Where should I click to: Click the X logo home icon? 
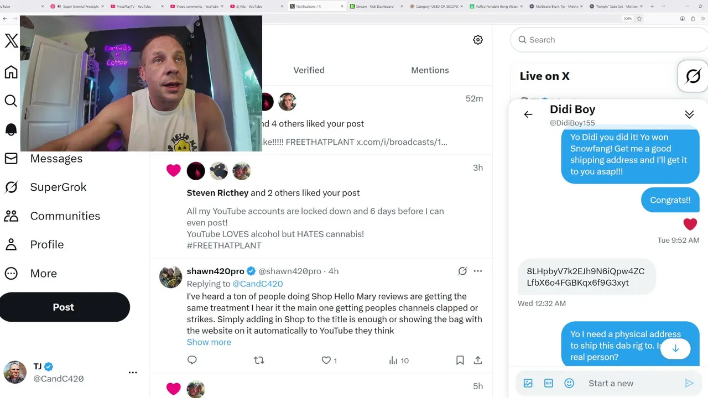click(x=11, y=40)
